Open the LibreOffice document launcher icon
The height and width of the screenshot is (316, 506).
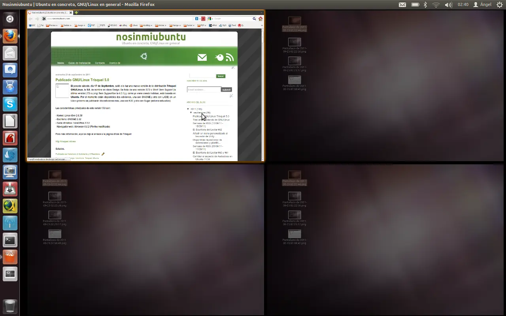[x=10, y=121]
